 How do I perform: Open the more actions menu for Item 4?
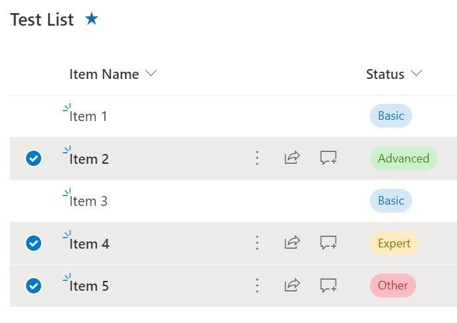(x=257, y=243)
